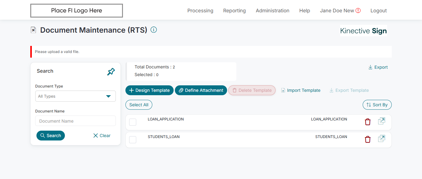Click the info icon beside Document Maintenance title
Image resolution: width=422 pixels, height=179 pixels.
154,30
